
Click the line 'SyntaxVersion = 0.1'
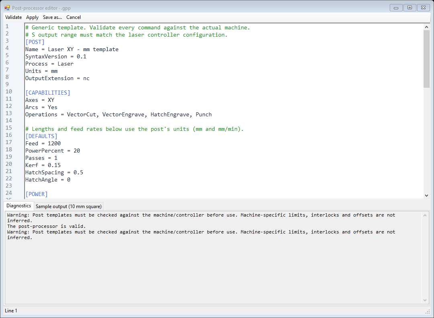tap(56, 56)
